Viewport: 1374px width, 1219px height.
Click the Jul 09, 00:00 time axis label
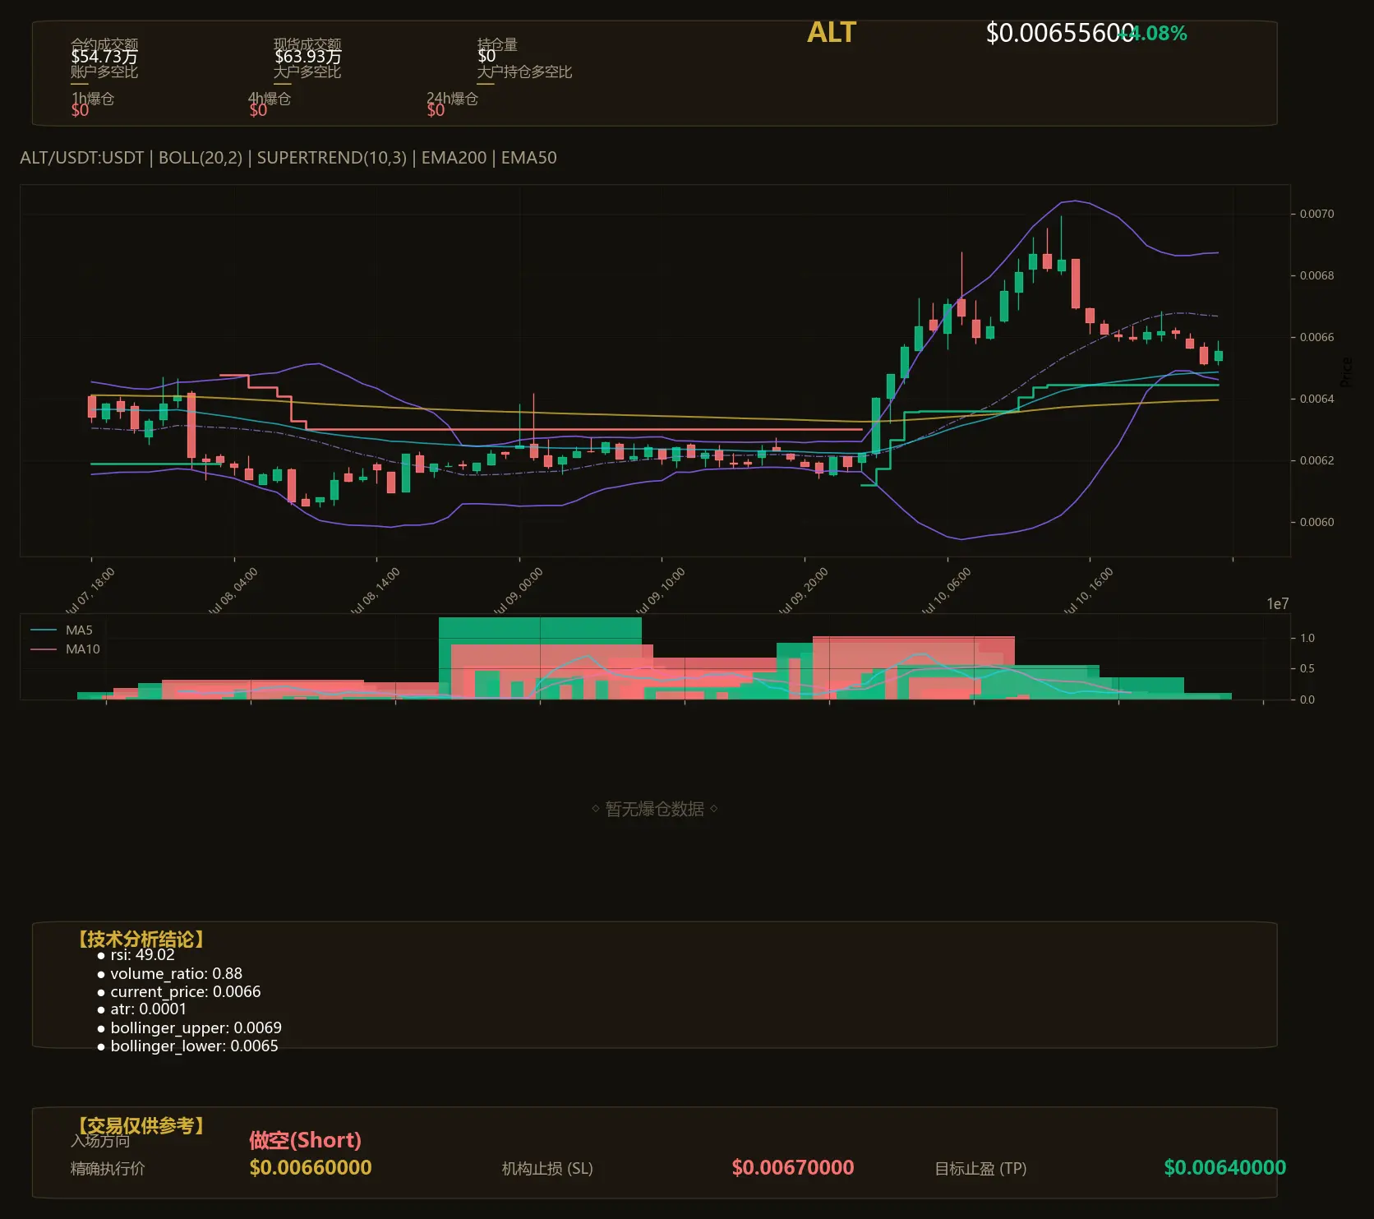click(518, 592)
